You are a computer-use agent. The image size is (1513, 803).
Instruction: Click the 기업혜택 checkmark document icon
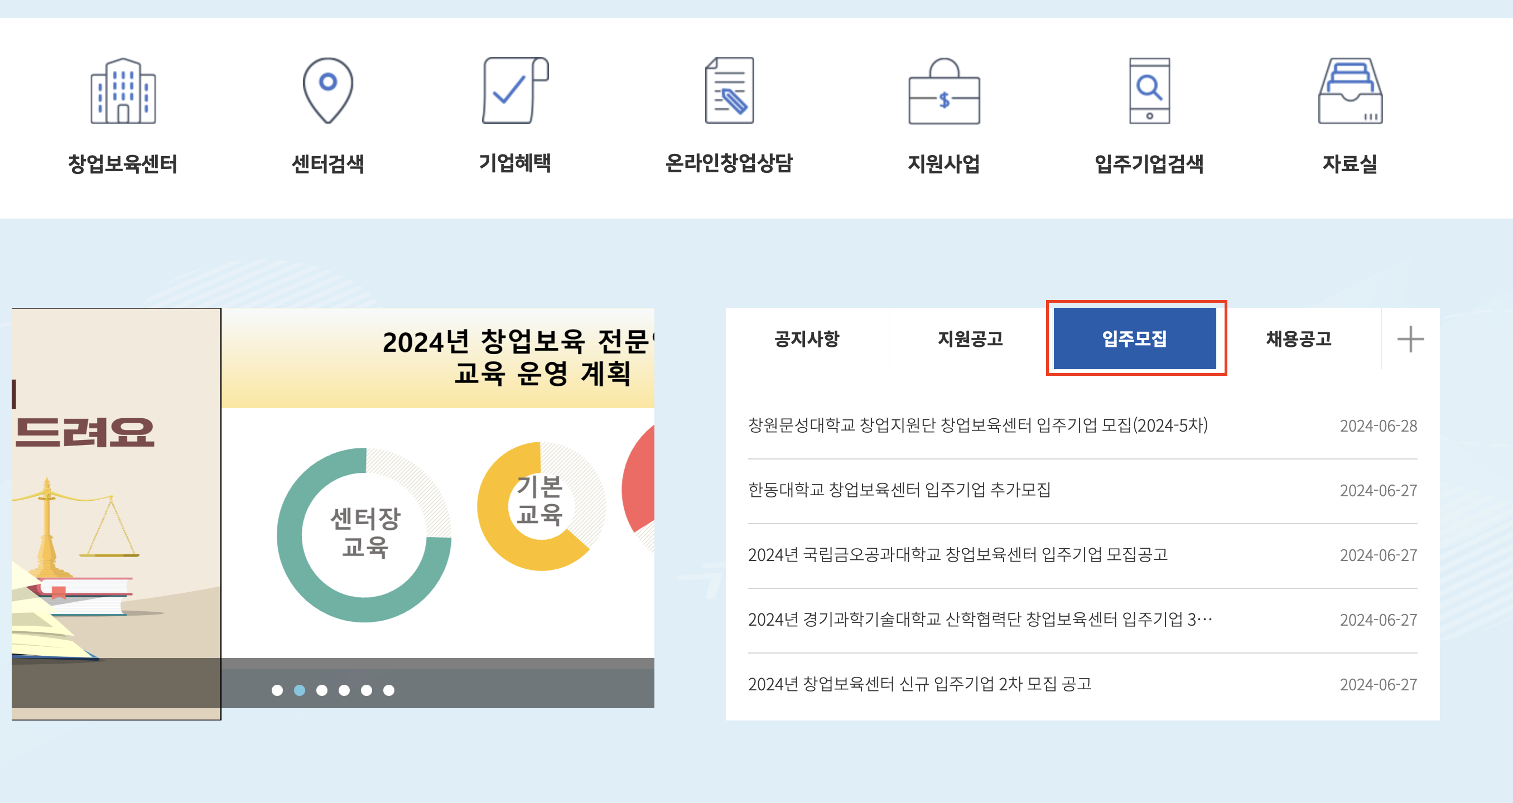pos(514,90)
